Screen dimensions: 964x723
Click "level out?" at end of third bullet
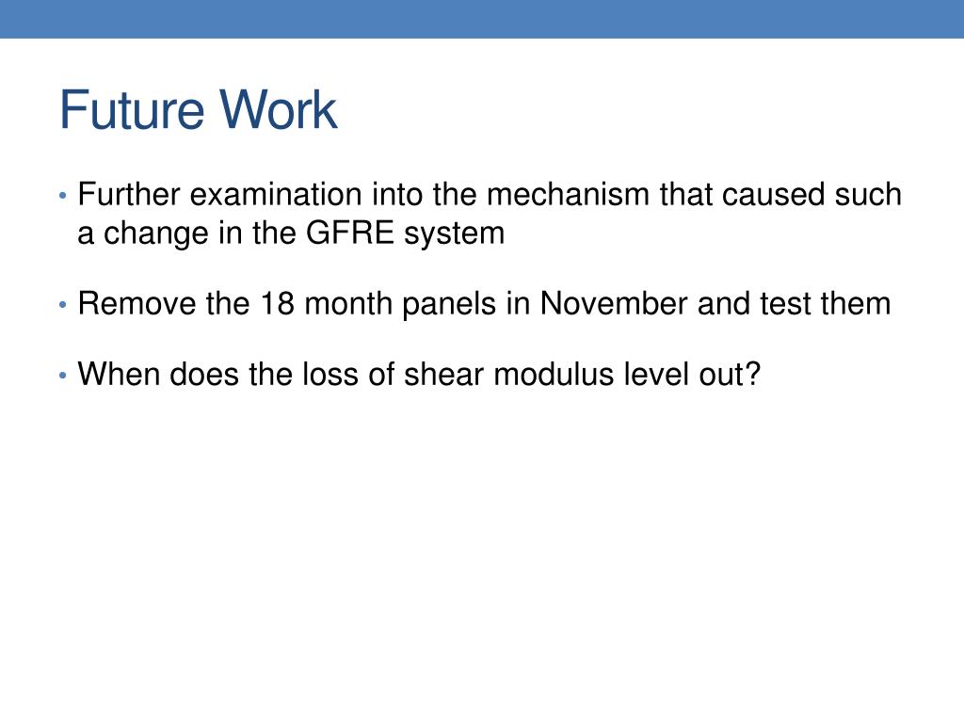692,374
